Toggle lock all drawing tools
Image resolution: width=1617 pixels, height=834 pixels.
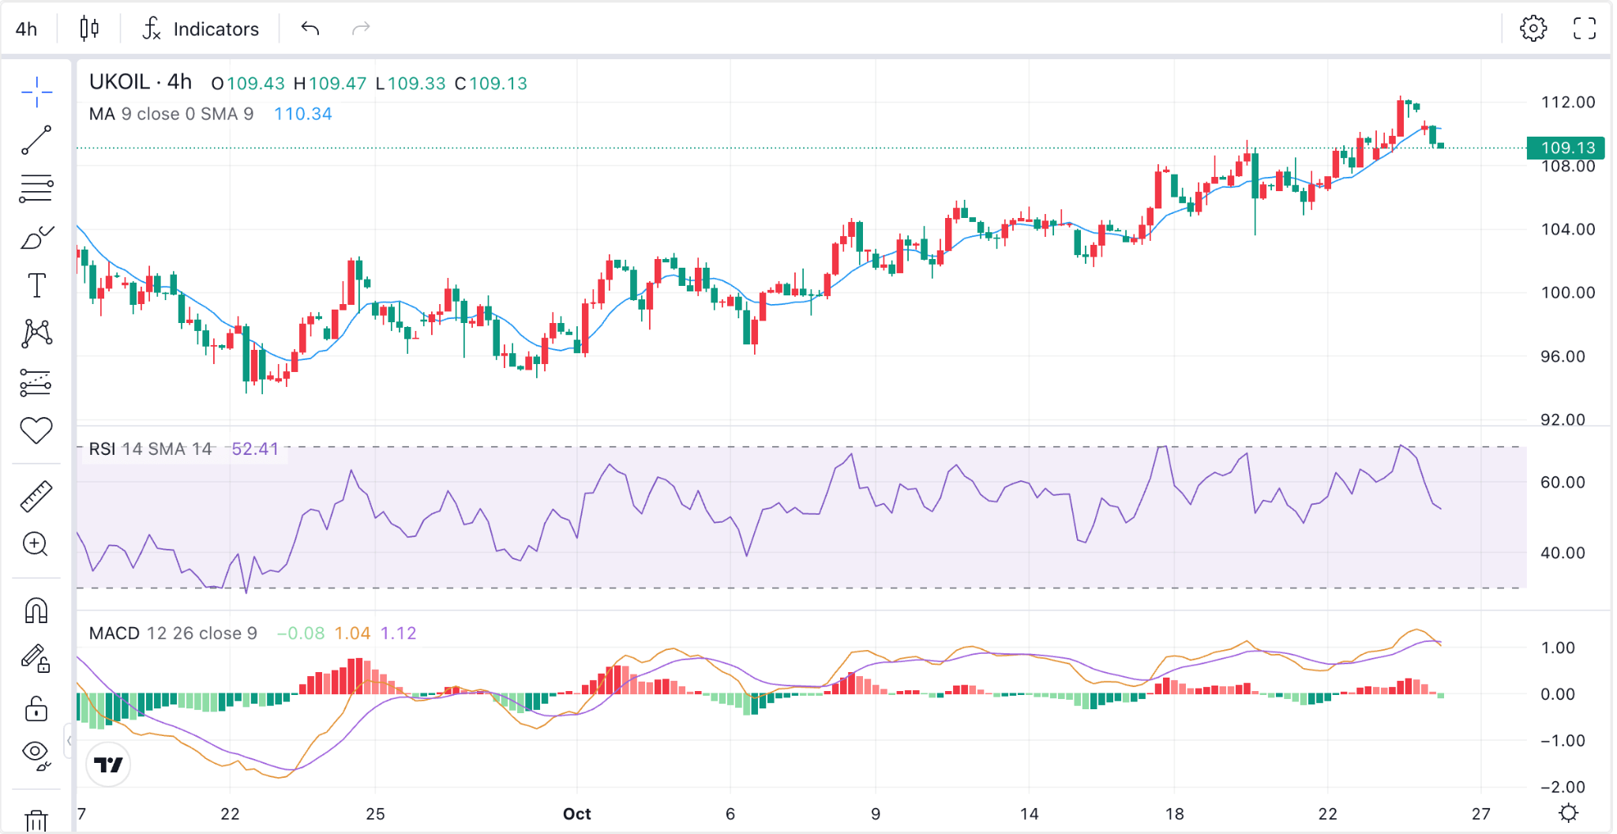36,708
